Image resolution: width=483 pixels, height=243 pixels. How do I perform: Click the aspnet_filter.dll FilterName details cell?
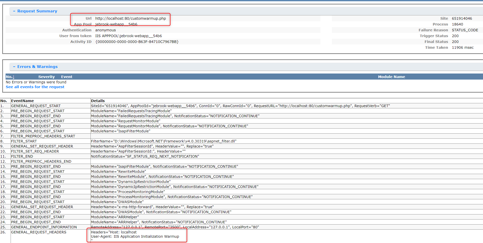164,141
